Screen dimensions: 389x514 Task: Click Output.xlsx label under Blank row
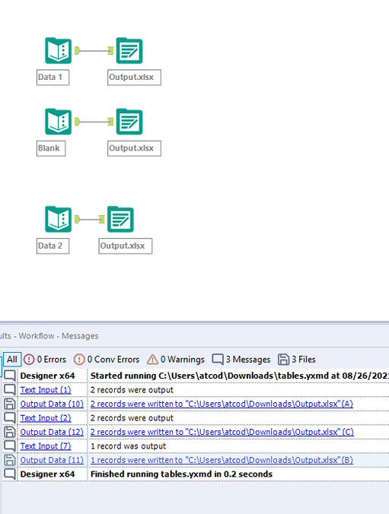pos(134,148)
